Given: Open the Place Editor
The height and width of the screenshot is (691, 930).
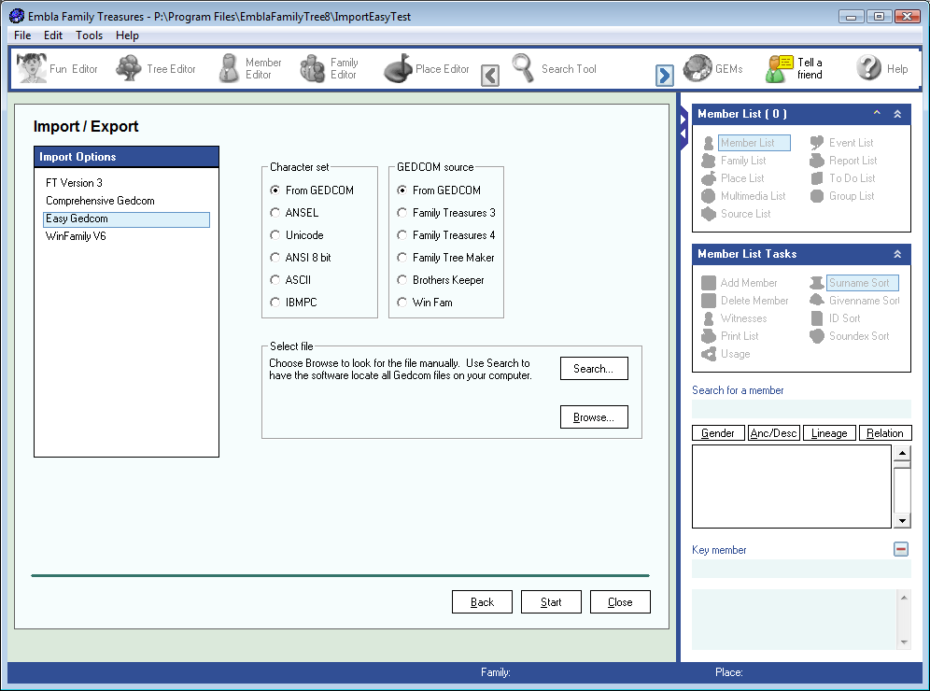Looking at the screenshot, I should click(x=427, y=69).
